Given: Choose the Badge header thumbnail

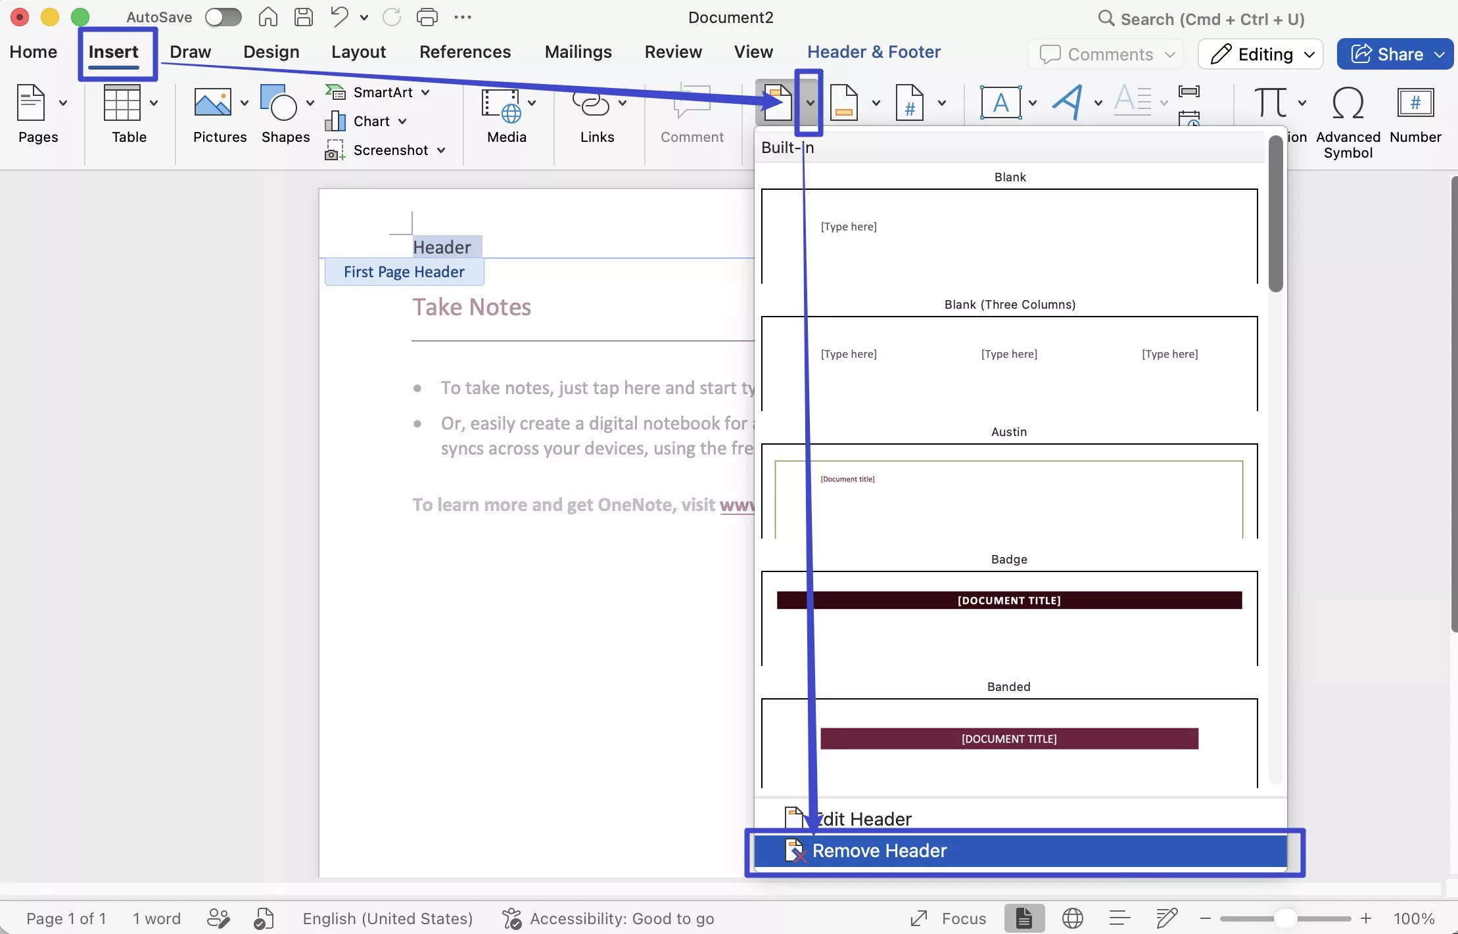Looking at the screenshot, I should (x=1010, y=619).
